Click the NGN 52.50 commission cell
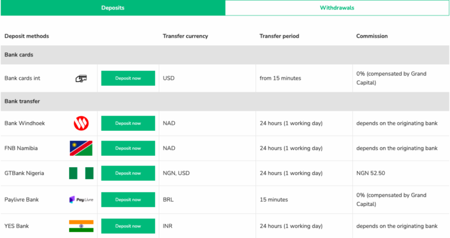450x238 pixels. 371,173
